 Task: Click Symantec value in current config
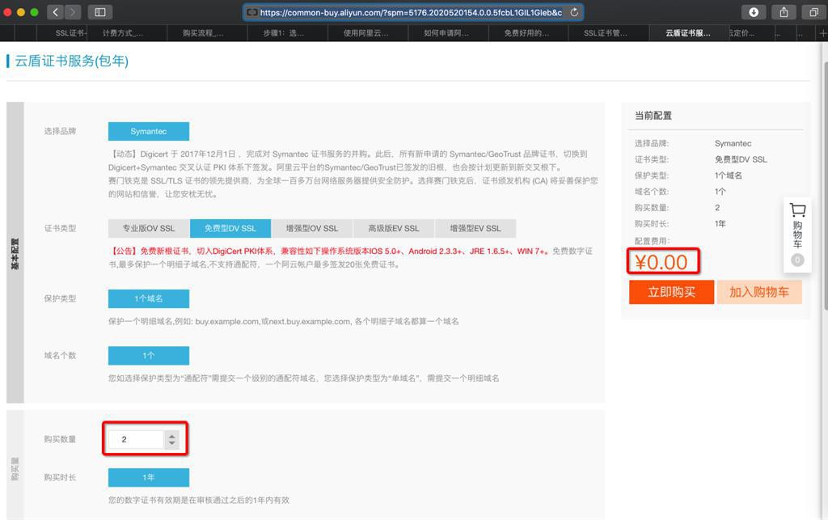pyautogui.click(x=733, y=144)
